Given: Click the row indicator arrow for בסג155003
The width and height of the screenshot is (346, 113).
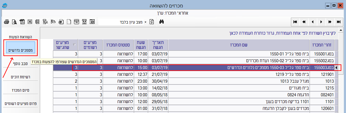Looking at the screenshot, I should (336, 68).
